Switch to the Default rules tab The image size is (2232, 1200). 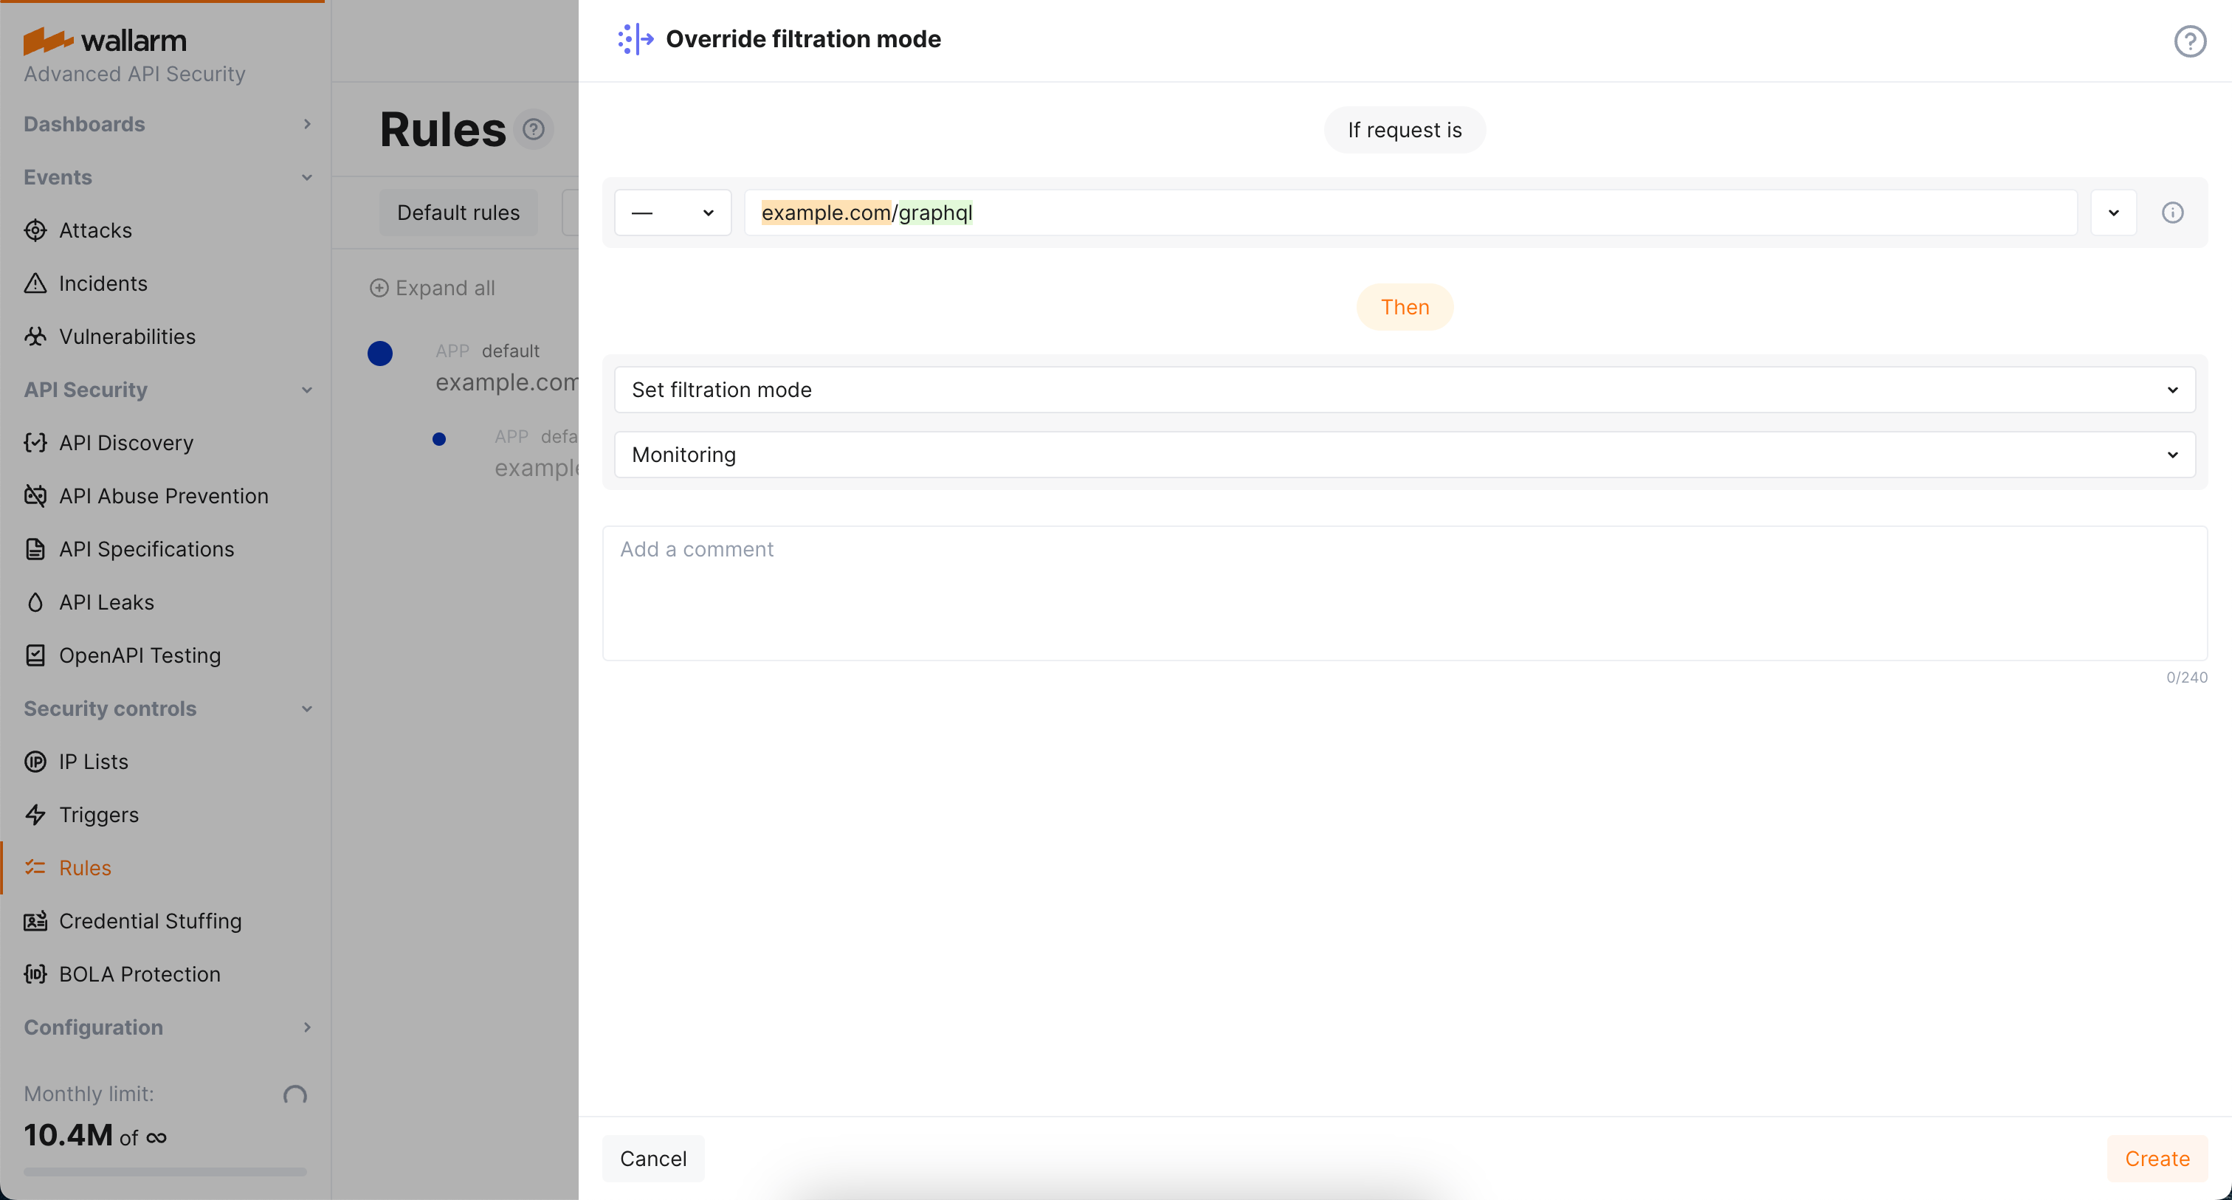click(x=458, y=211)
